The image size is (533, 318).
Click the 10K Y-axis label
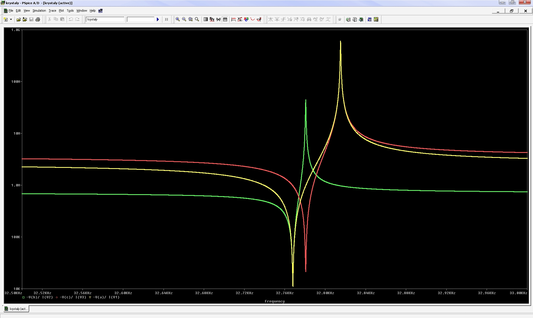click(x=17, y=289)
